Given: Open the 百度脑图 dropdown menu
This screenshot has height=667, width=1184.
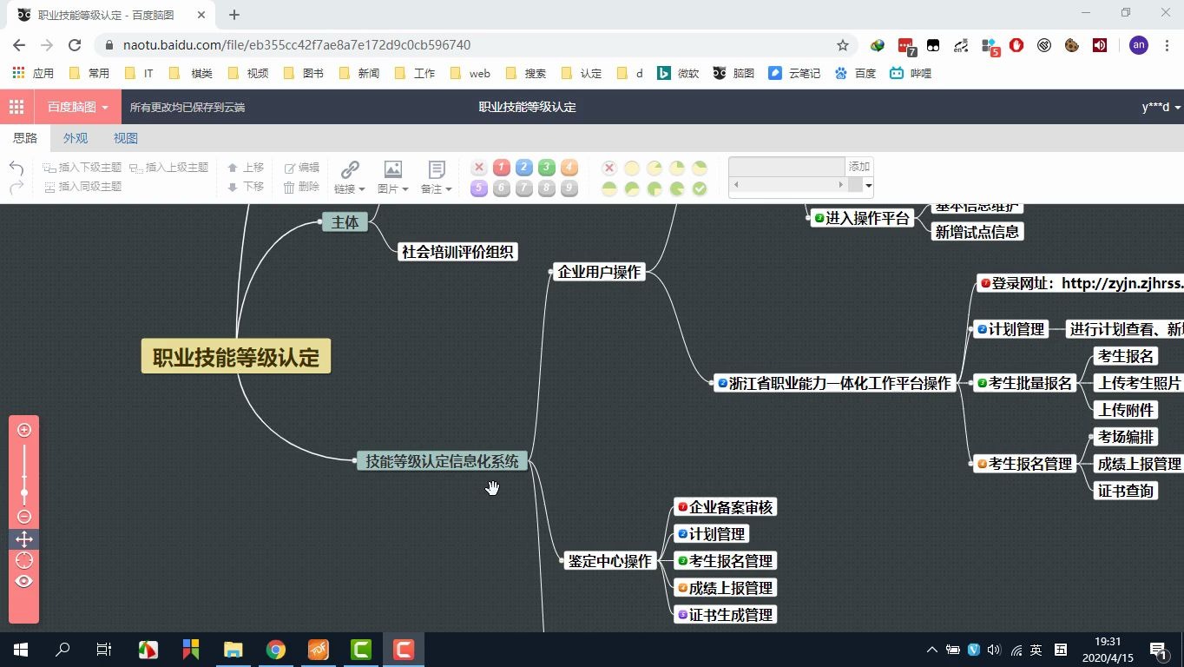Looking at the screenshot, I should click(78, 107).
